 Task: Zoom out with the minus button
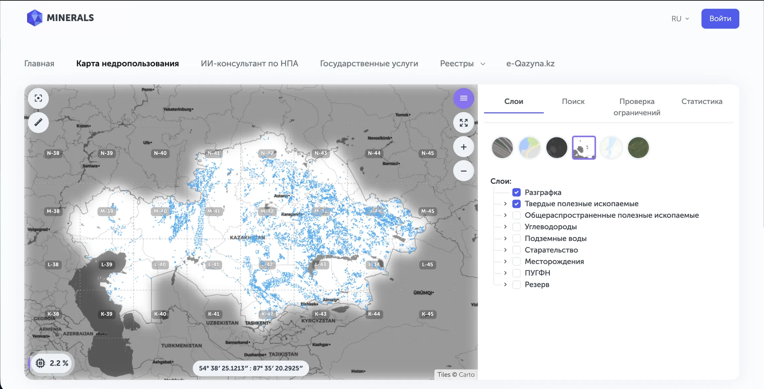[x=464, y=171]
